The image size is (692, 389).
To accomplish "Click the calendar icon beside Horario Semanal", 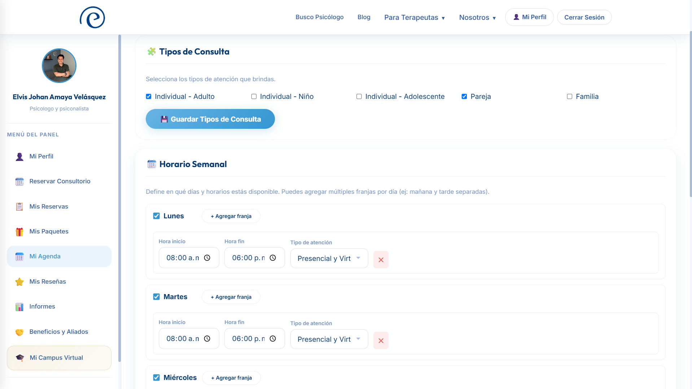I will (x=152, y=164).
